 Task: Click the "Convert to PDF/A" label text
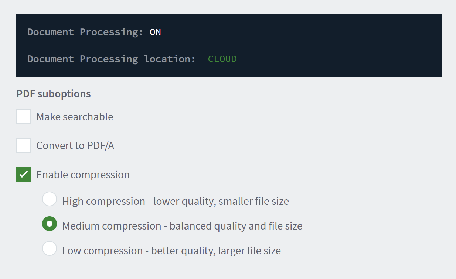[x=75, y=146]
